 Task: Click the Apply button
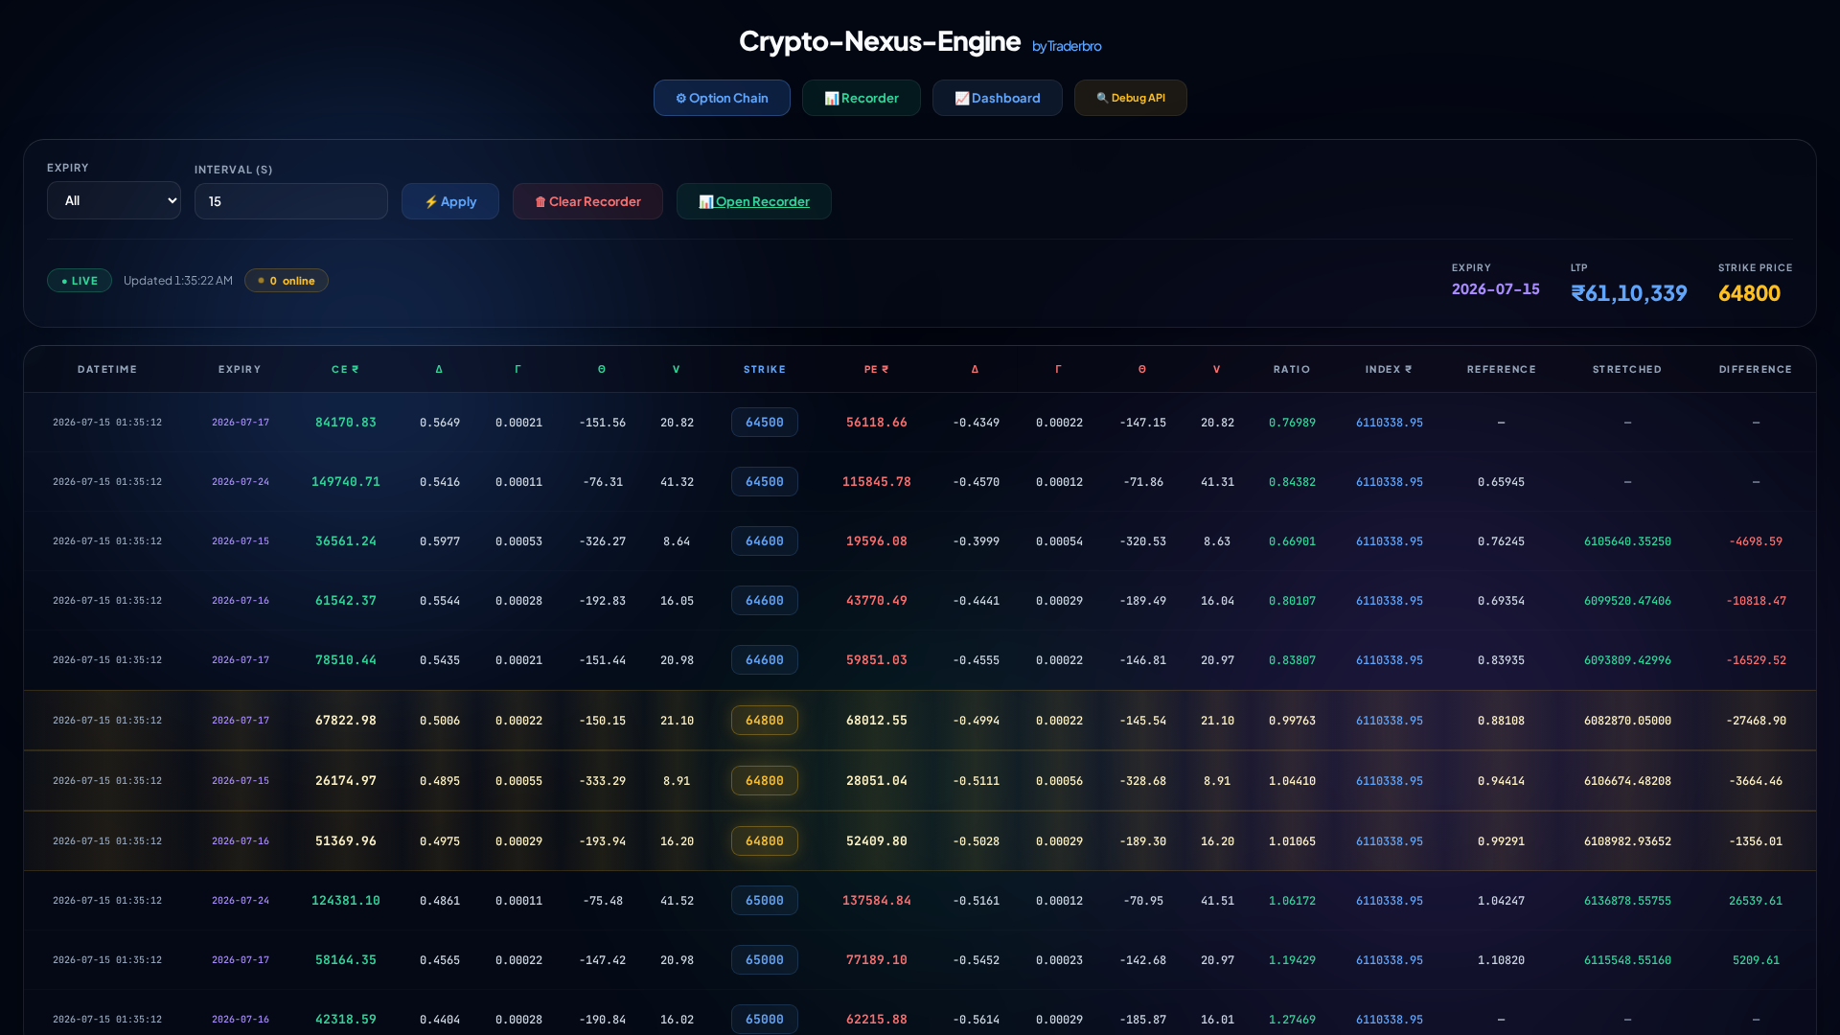pyautogui.click(x=449, y=201)
